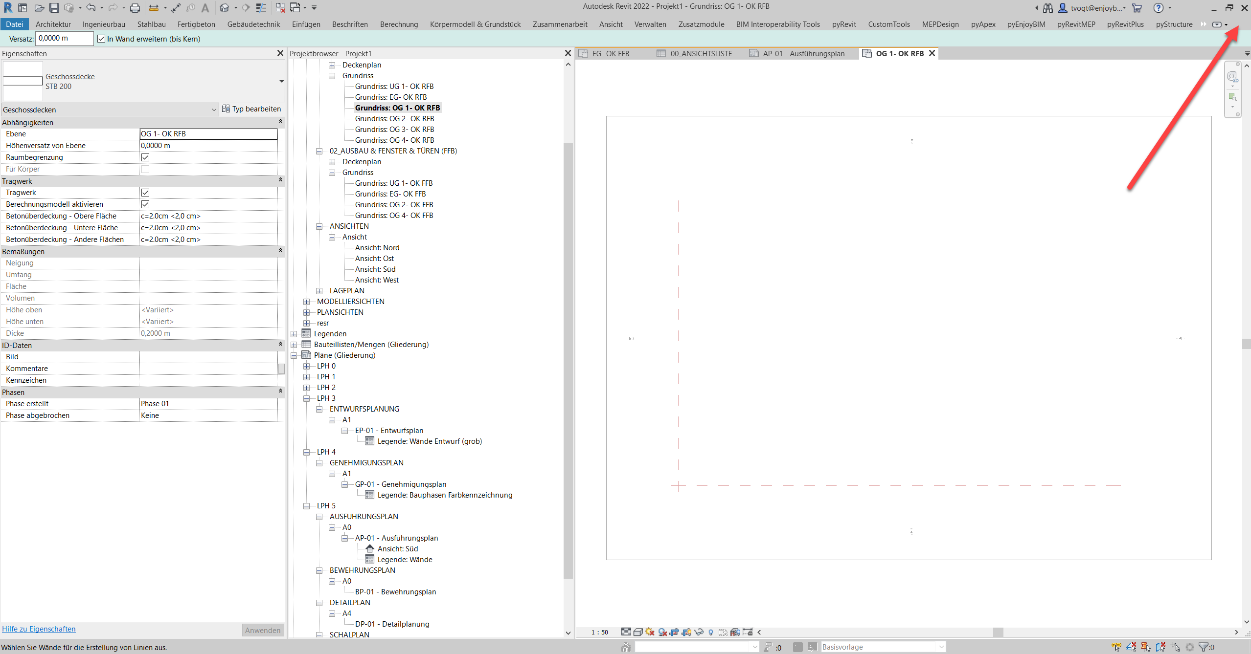Toggle shadows in the view control bar

click(662, 632)
